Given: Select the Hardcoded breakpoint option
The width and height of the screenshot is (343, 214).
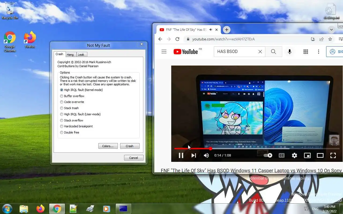Looking at the screenshot, I should pyautogui.click(x=76, y=126).
